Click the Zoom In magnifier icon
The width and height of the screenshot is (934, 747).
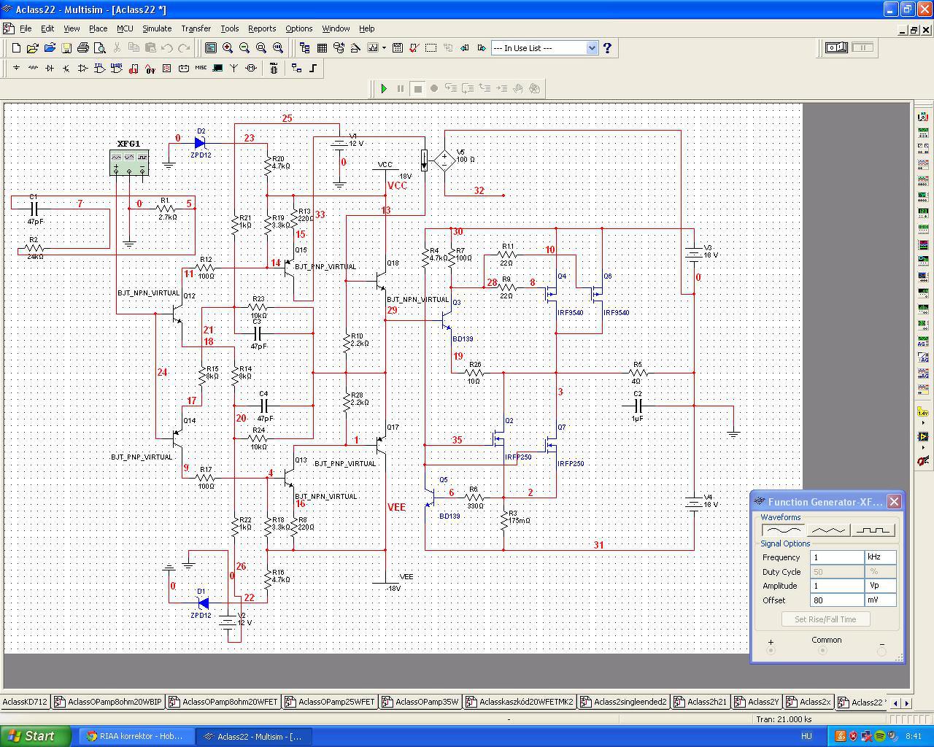pos(228,48)
